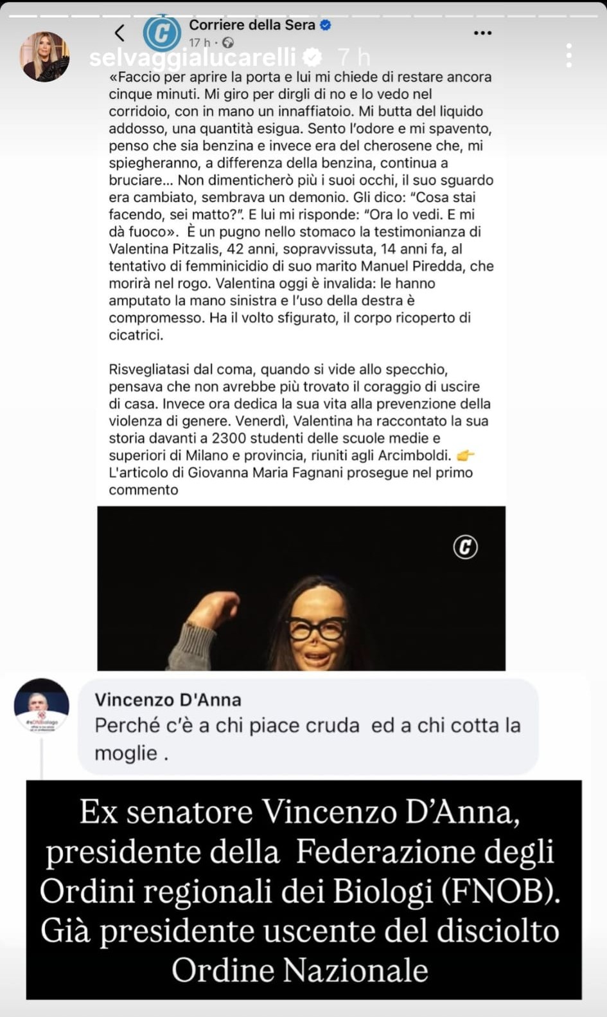Click the post's horizontal three-dot options icon
This screenshot has width=607, height=1017.
click(482, 33)
